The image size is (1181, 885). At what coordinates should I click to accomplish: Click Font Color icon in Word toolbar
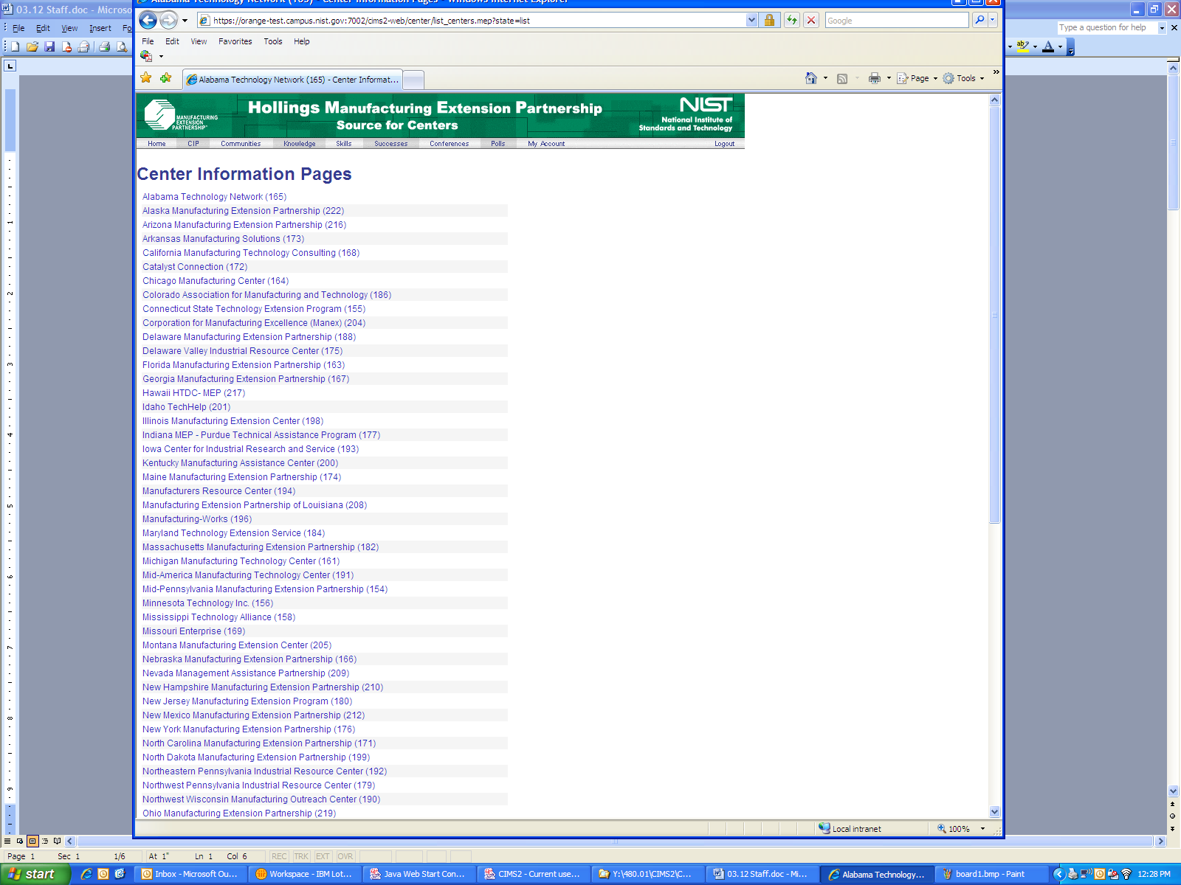(1048, 46)
